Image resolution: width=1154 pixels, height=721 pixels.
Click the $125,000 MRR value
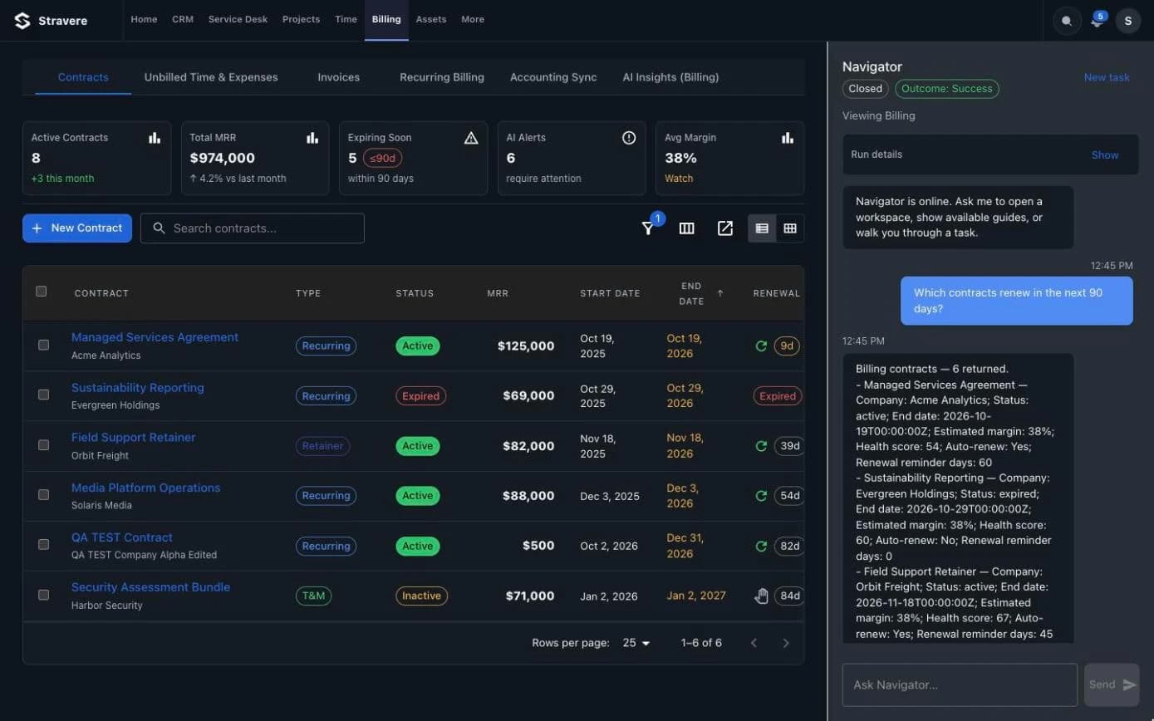[x=526, y=346]
